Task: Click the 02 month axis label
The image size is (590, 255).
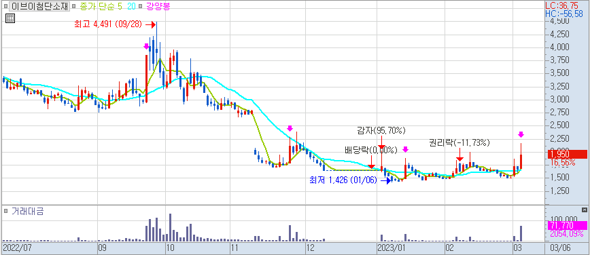Action: coord(449,248)
